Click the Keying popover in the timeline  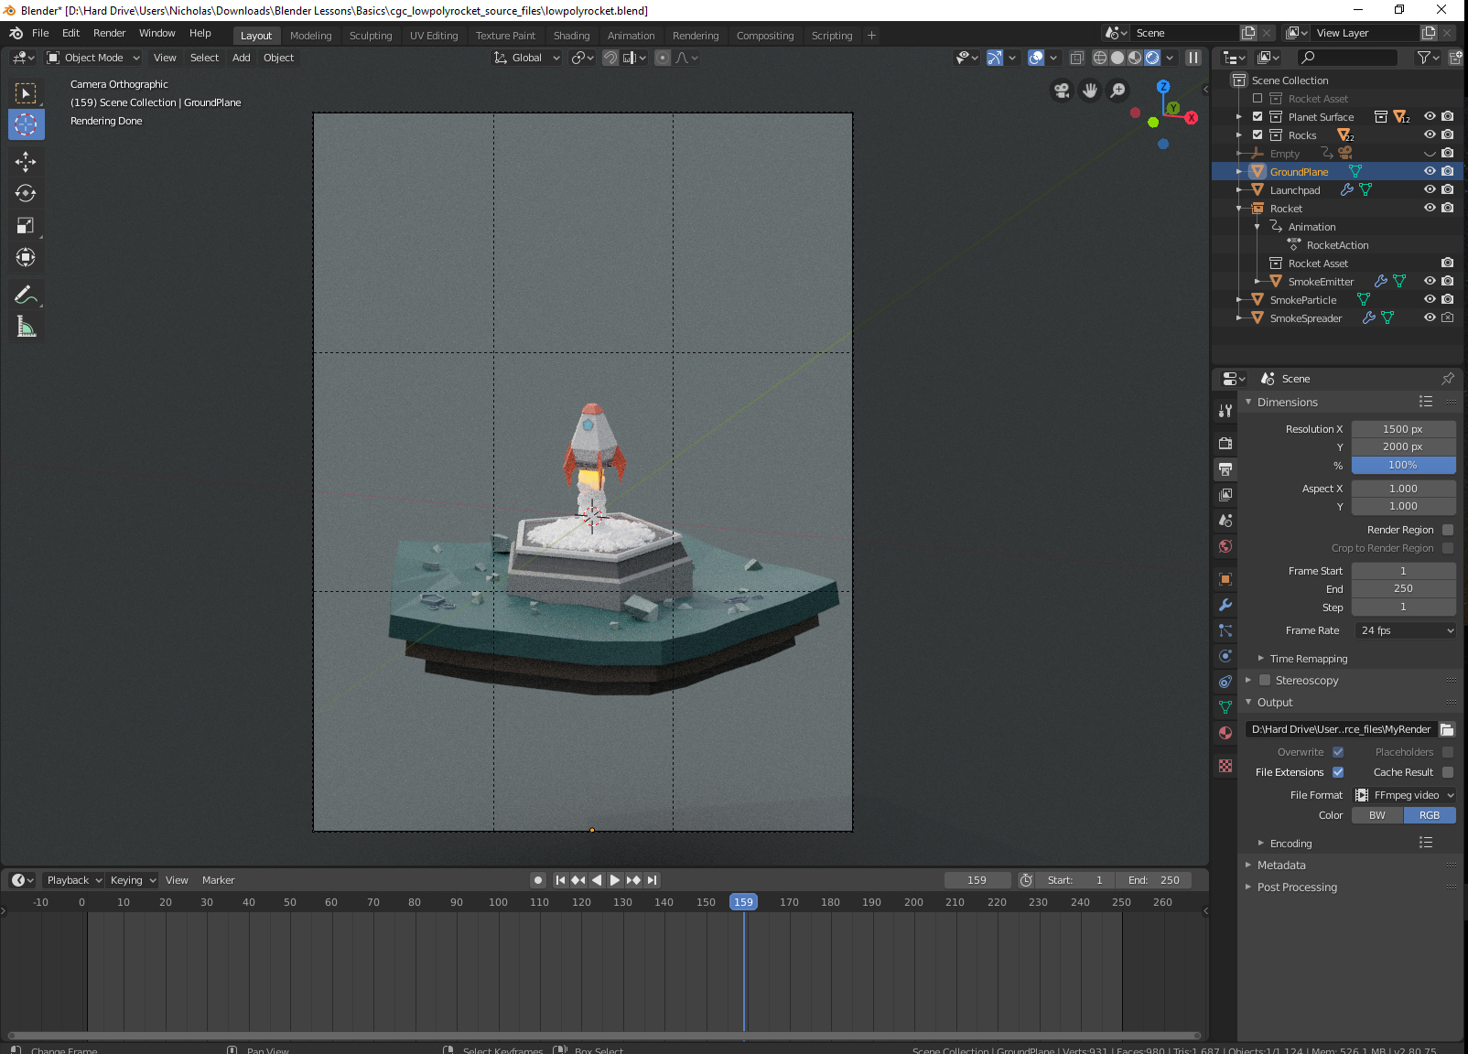click(x=133, y=880)
